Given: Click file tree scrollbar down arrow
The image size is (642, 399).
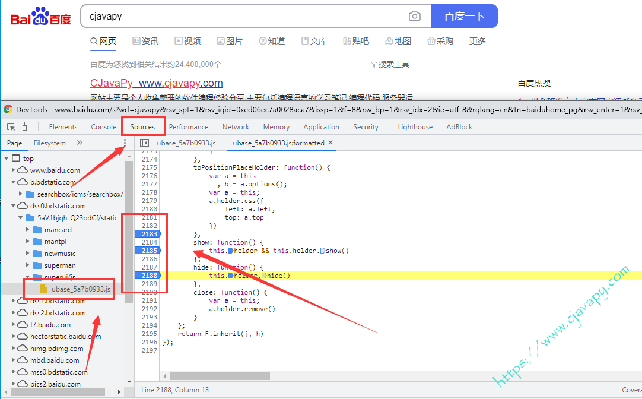Looking at the screenshot, I should pyautogui.click(x=129, y=382).
